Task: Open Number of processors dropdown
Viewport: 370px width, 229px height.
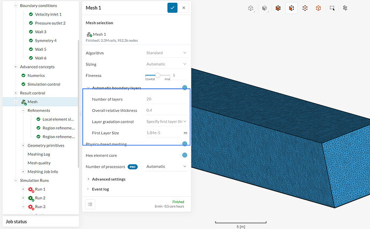Action: tap(166, 166)
